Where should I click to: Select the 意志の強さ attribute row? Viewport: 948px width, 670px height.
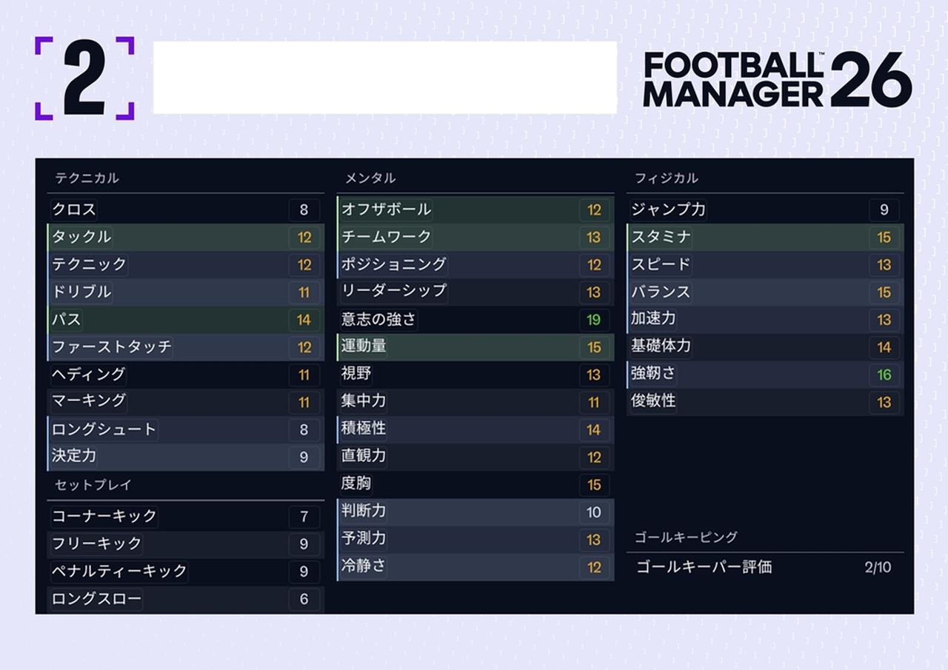(475, 320)
